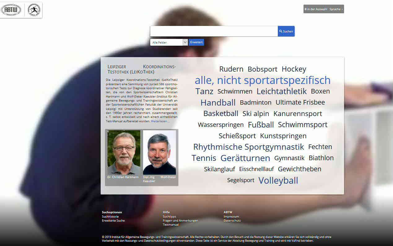Choose the Volleyball tag
This screenshot has width=393, height=246.
(278, 181)
